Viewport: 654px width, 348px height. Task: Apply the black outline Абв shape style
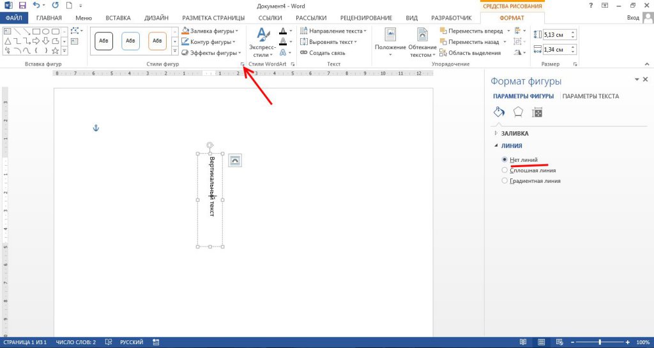point(104,41)
